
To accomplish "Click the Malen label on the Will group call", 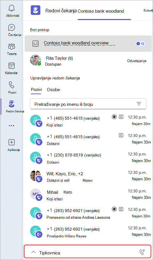I will pyautogui.click(x=88, y=181).
